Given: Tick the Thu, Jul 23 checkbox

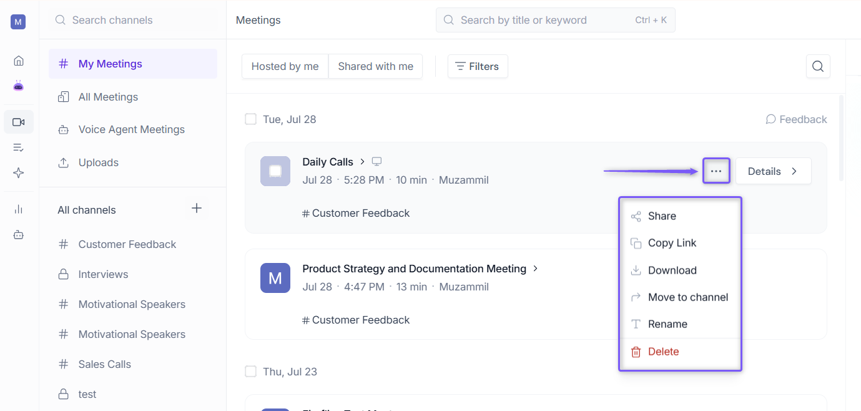Looking at the screenshot, I should point(251,372).
